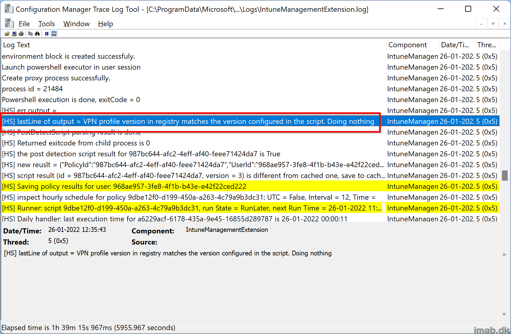Select the '[HS] err output =' row
Image resolution: width=511 pixels, height=334 pixels.
(250, 110)
